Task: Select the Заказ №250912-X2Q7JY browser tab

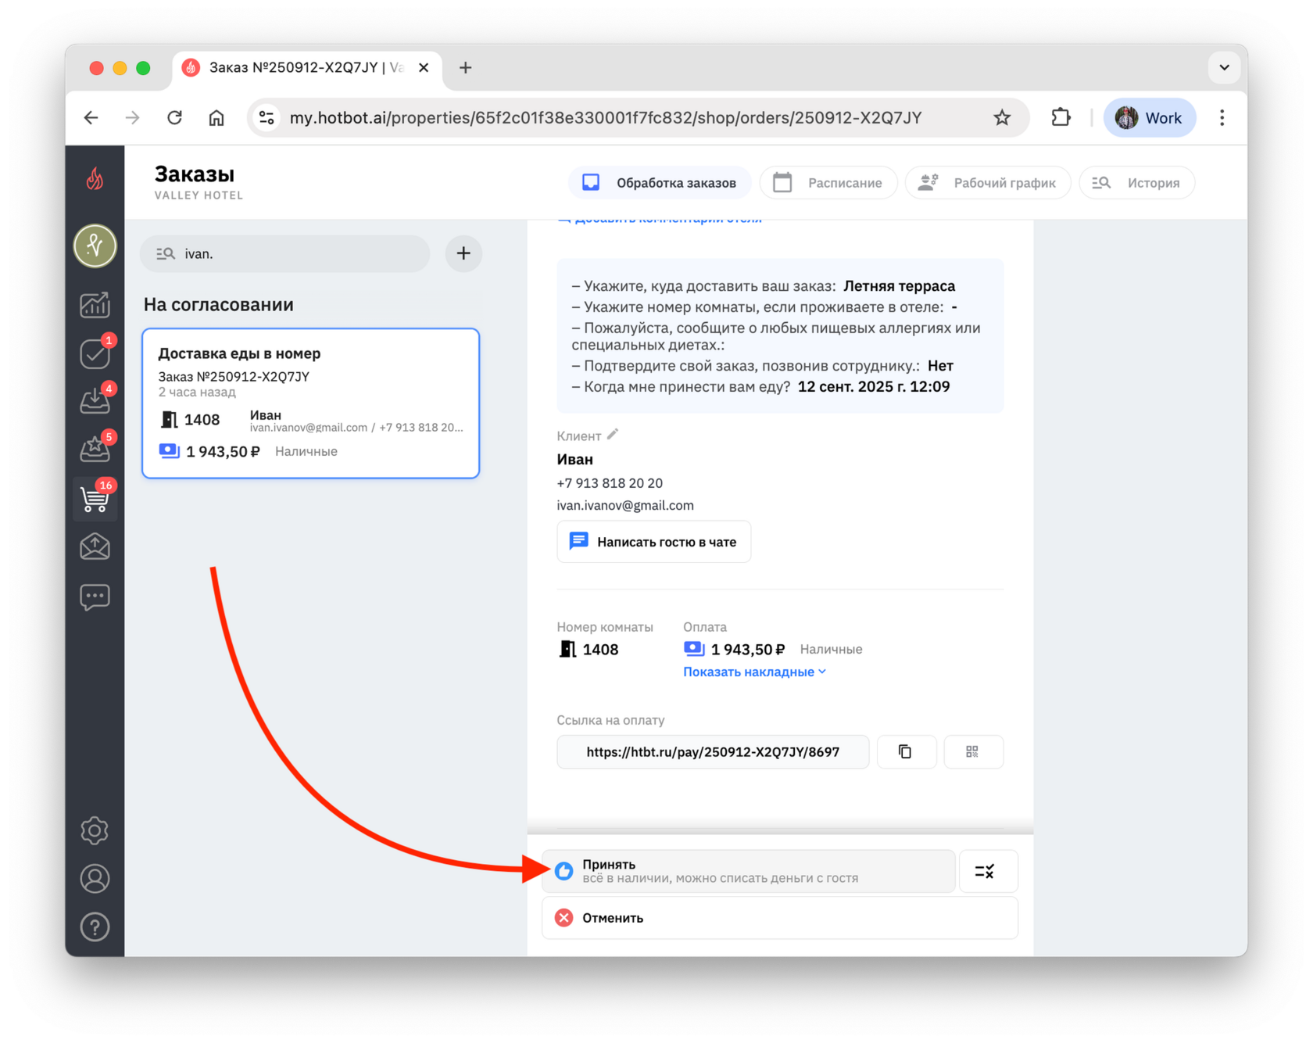Action: point(305,68)
